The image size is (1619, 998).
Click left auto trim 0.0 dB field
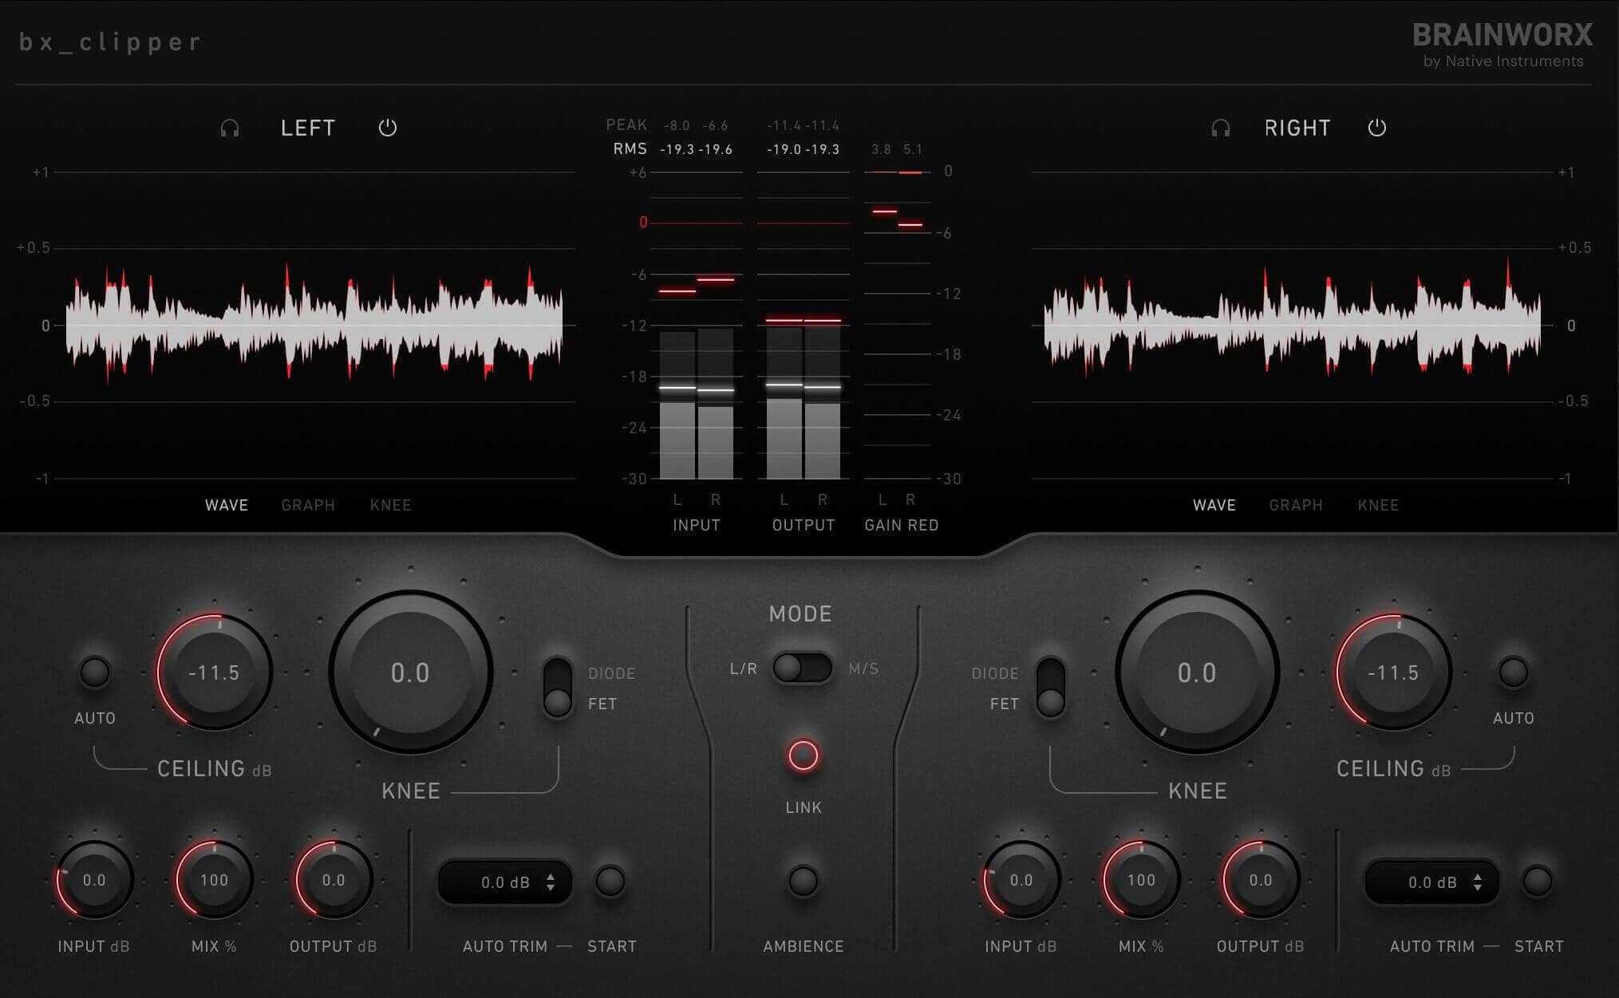505,882
